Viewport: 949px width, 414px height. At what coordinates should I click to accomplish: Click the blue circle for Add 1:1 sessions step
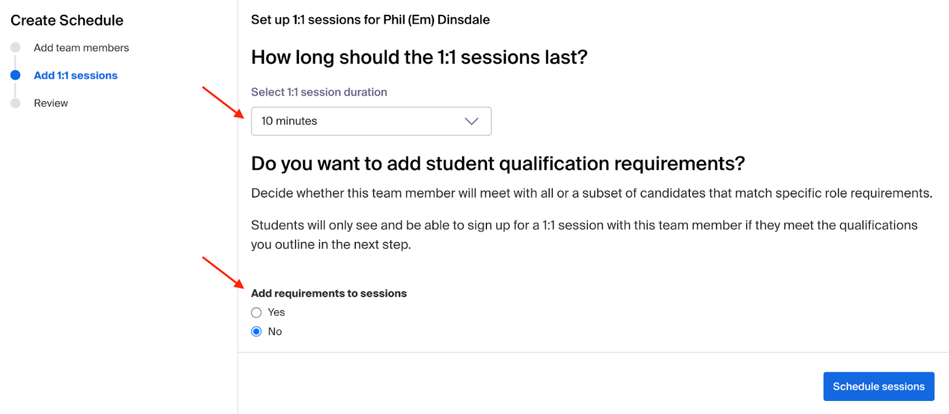click(15, 75)
